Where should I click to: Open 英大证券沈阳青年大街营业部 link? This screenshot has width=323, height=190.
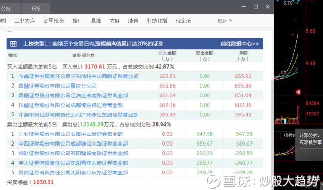pos(73,163)
